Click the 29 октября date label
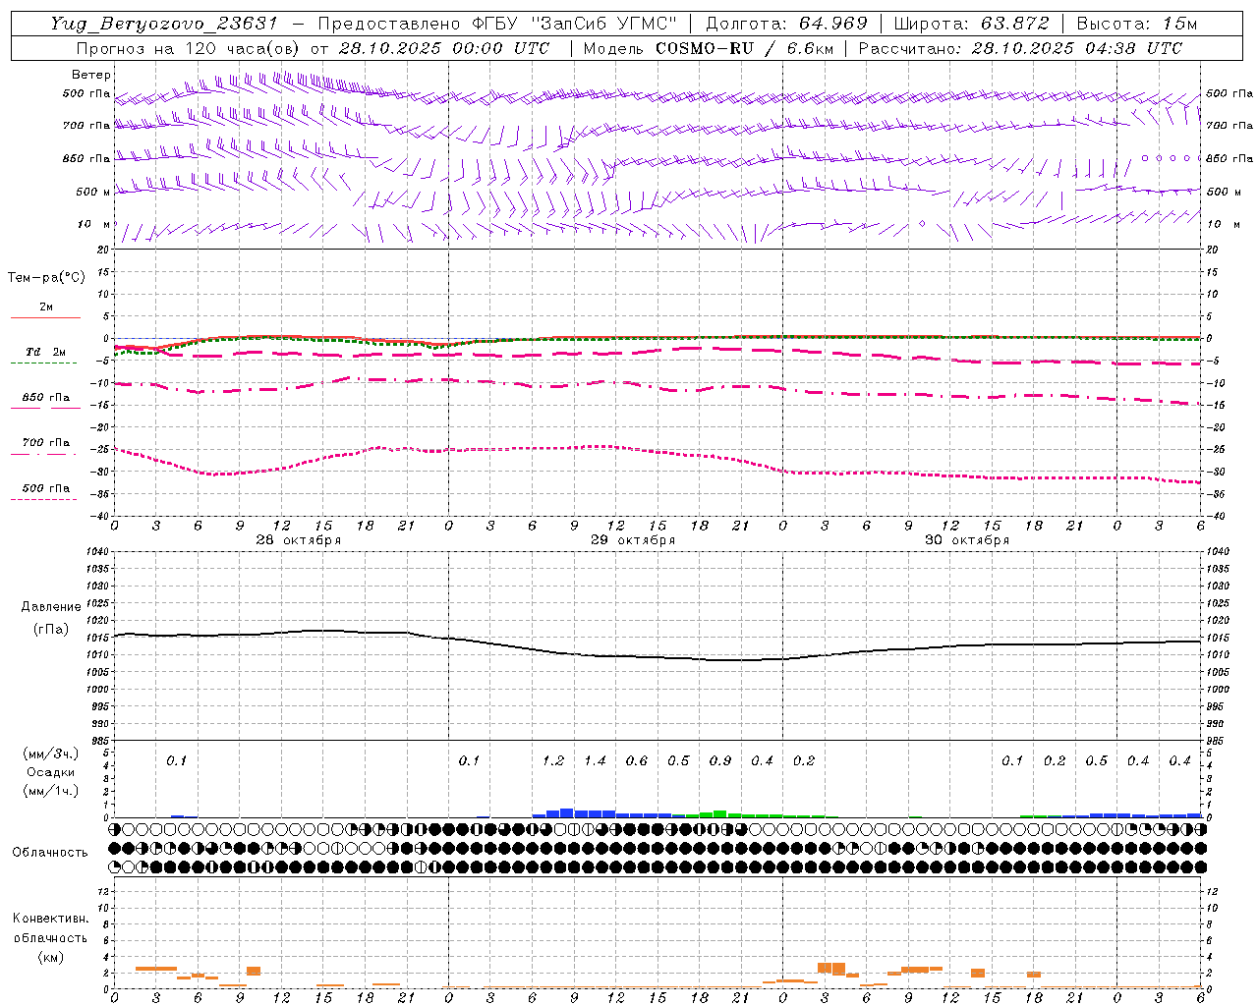1258x1006 pixels. tap(633, 540)
